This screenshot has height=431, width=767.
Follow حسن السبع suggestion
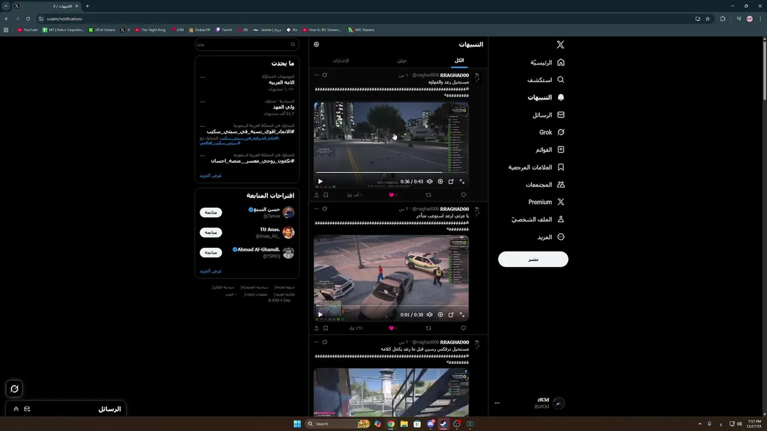pos(211,213)
